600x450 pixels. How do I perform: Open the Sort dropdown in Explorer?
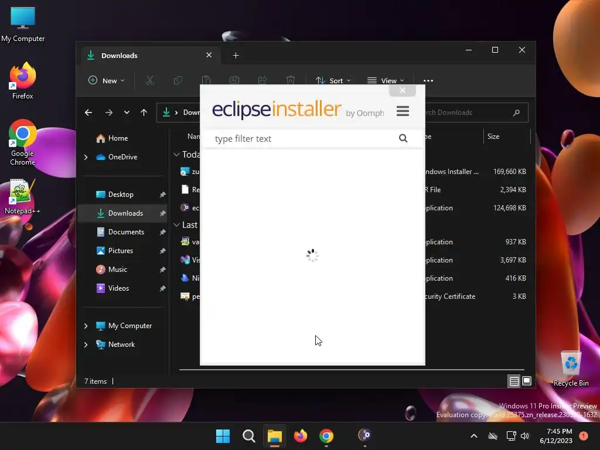[x=333, y=80]
